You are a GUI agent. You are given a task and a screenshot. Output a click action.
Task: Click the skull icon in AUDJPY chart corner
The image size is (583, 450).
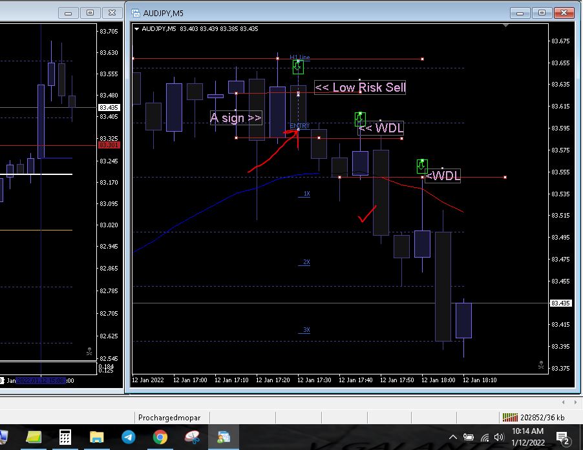point(541,365)
